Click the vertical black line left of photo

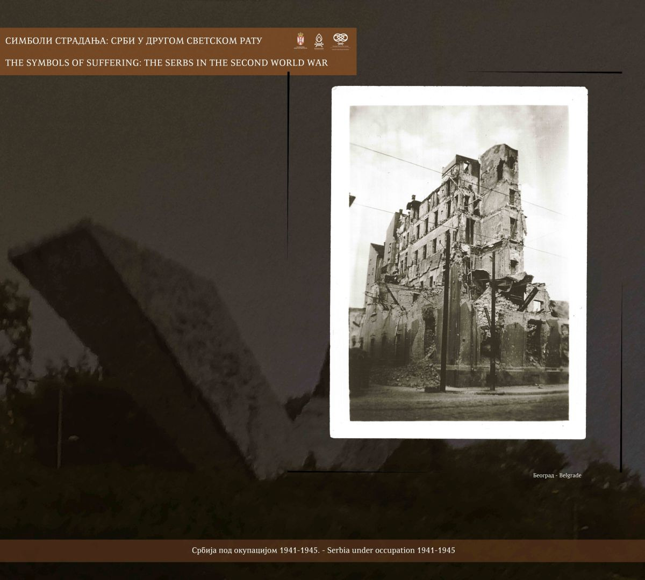click(289, 161)
